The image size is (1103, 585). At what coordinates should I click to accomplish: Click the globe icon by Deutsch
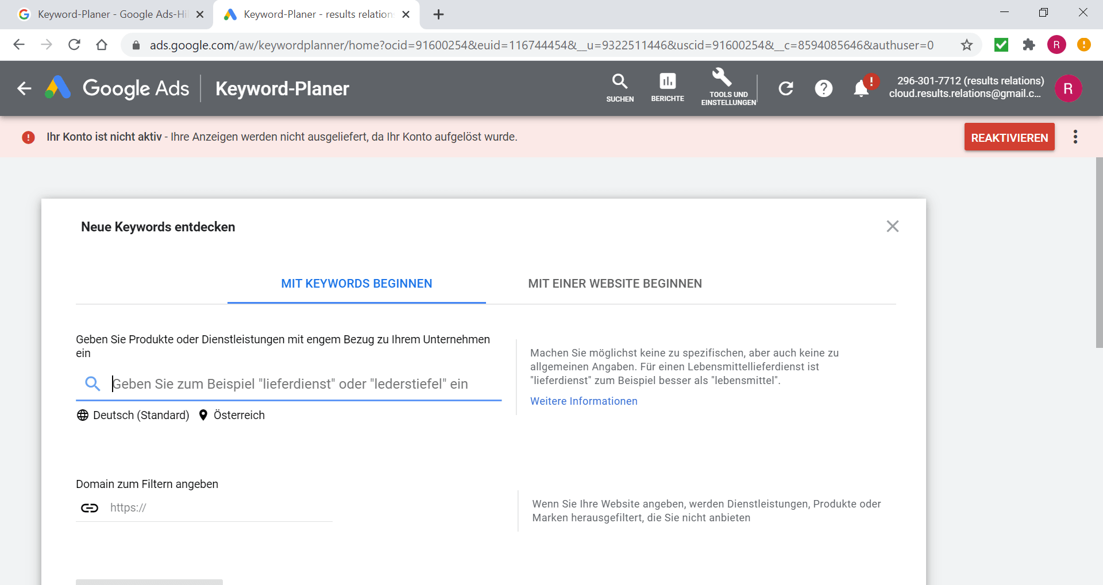click(83, 415)
